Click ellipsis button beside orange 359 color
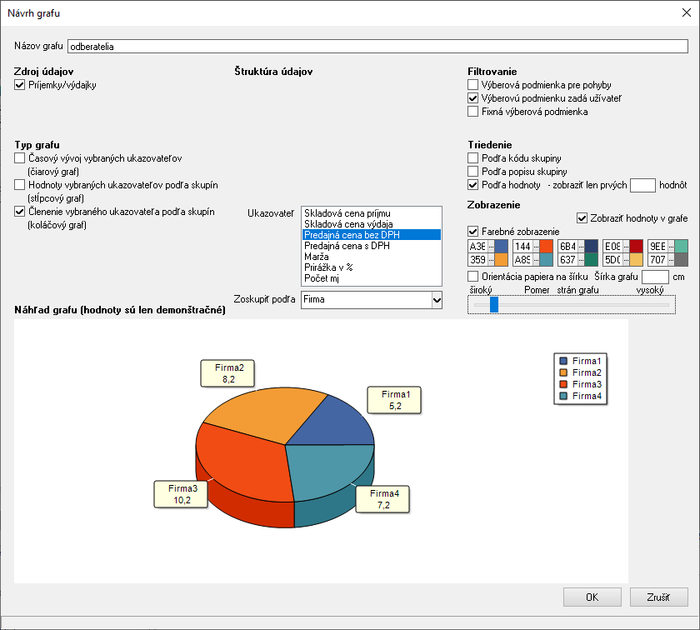700x630 pixels. (491, 260)
